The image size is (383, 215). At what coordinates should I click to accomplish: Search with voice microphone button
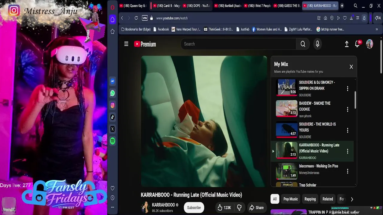coord(317,44)
